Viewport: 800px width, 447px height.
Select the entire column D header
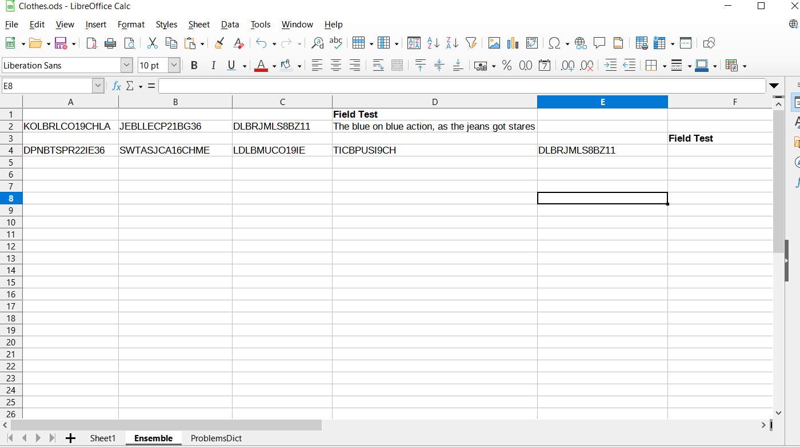tap(435, 102)
